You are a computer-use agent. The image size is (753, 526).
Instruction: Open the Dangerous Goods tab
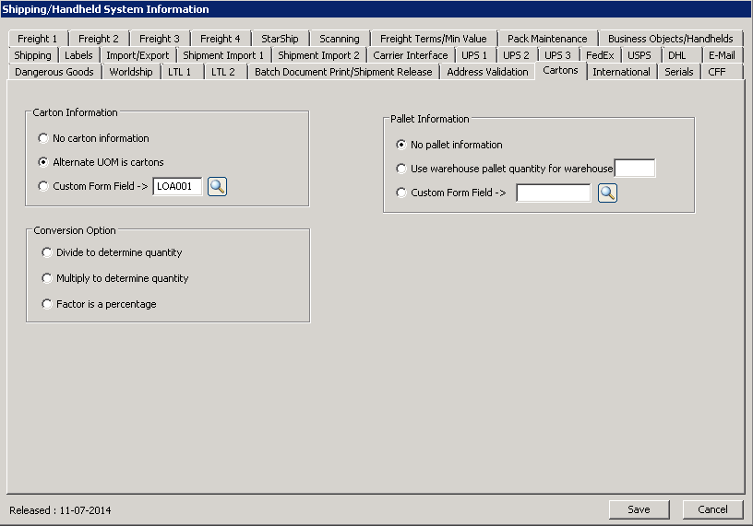(54, 72)
